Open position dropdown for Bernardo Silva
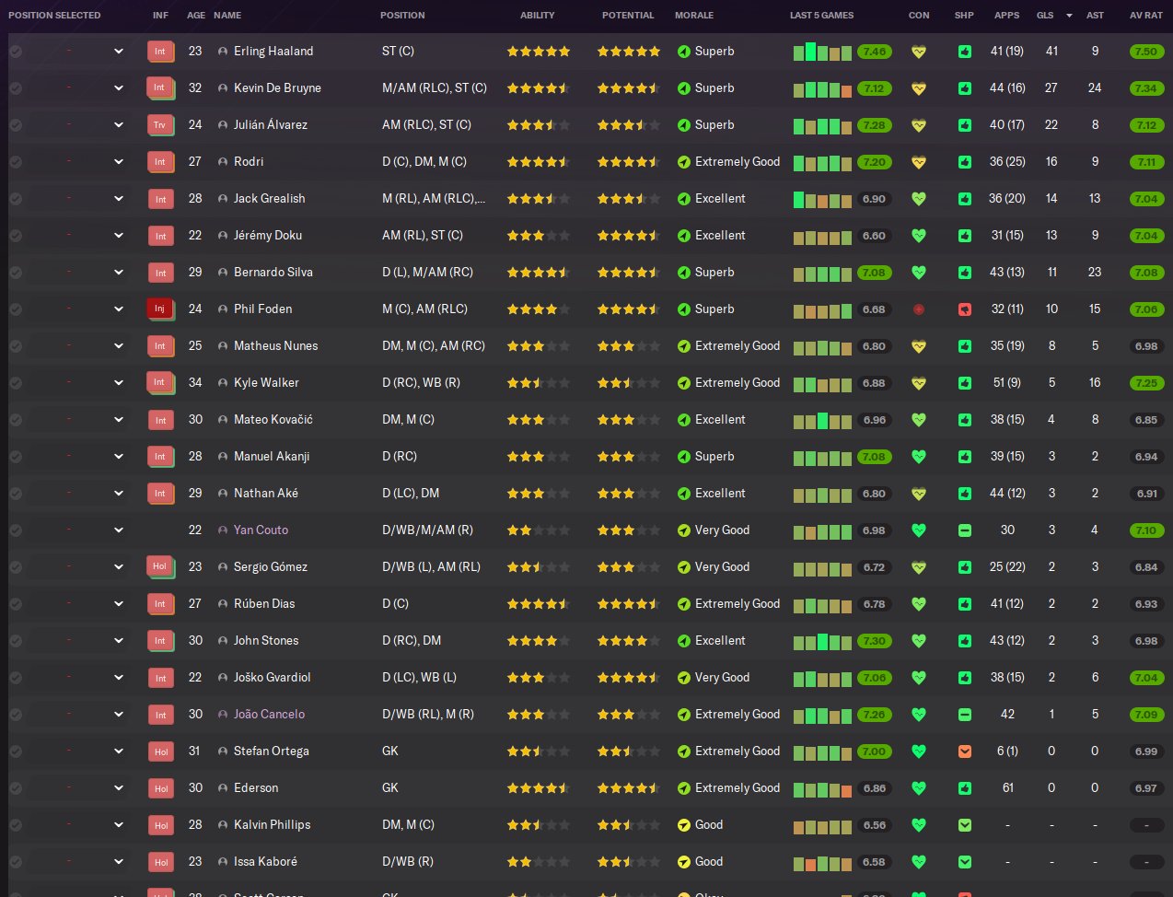Image resolution: width=1173 pixels, height=897 pixels. 119,273
